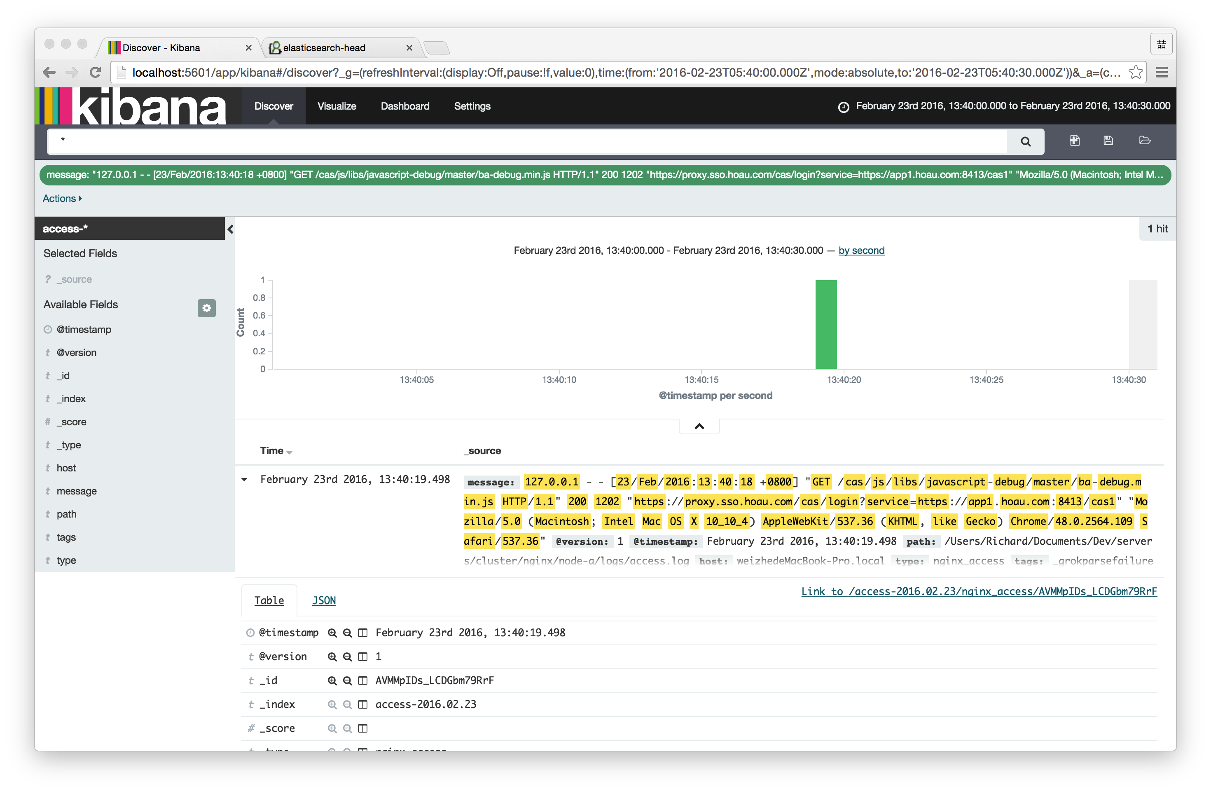
Task: Reload the page with the browser refresh icon
Action: [x=95, y=72]
